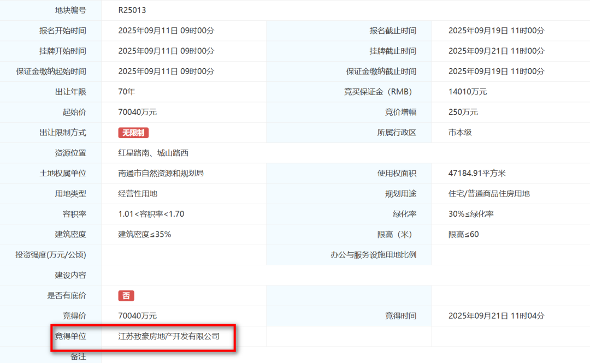Click the 建设内容 label
The image size is (590, 363).
click(70, 275)
